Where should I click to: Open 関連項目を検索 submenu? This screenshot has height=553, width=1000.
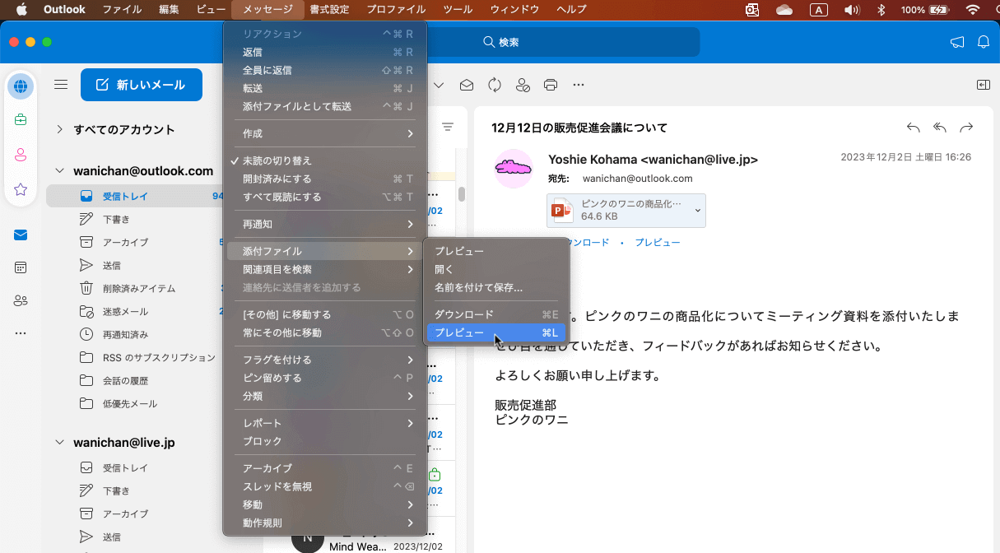(325, 269)
